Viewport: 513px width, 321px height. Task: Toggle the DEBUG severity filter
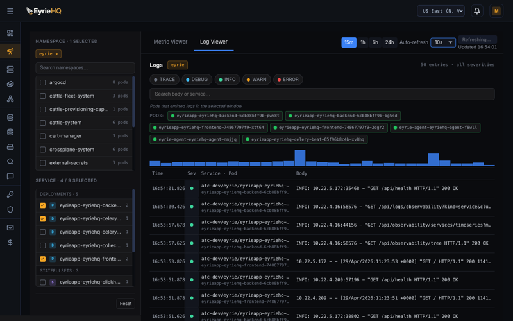[197, 80]
